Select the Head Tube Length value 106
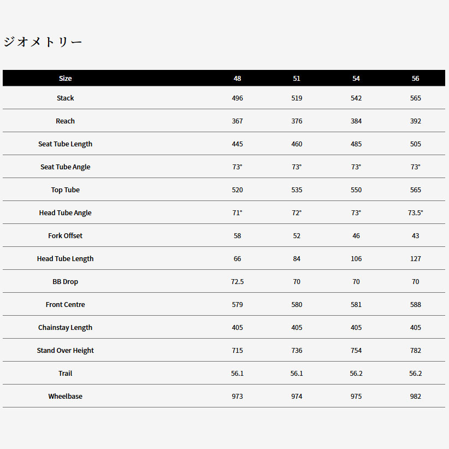Image resolution: width=449 pixels, height=449 pixels. pyautogui.click(x=356, y=259)
